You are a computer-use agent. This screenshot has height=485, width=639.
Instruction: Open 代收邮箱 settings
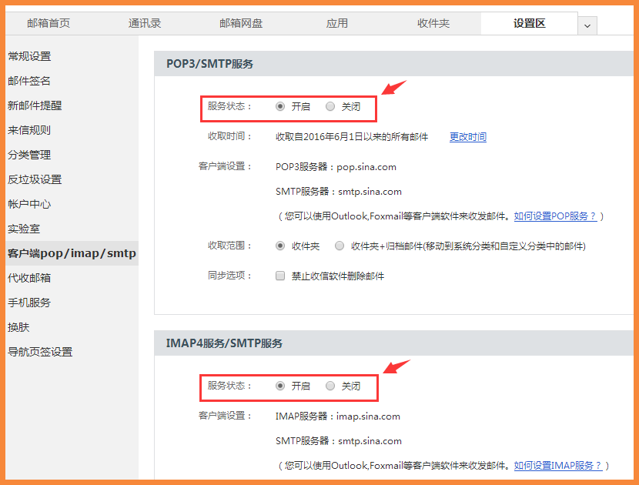29,278
